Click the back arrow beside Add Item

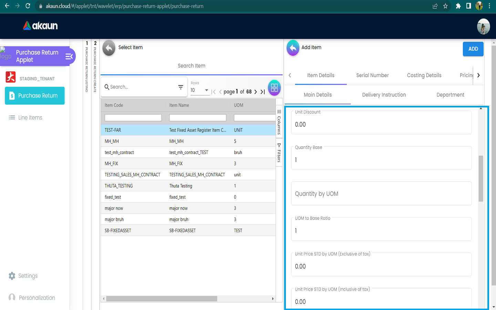click(293, 48)
